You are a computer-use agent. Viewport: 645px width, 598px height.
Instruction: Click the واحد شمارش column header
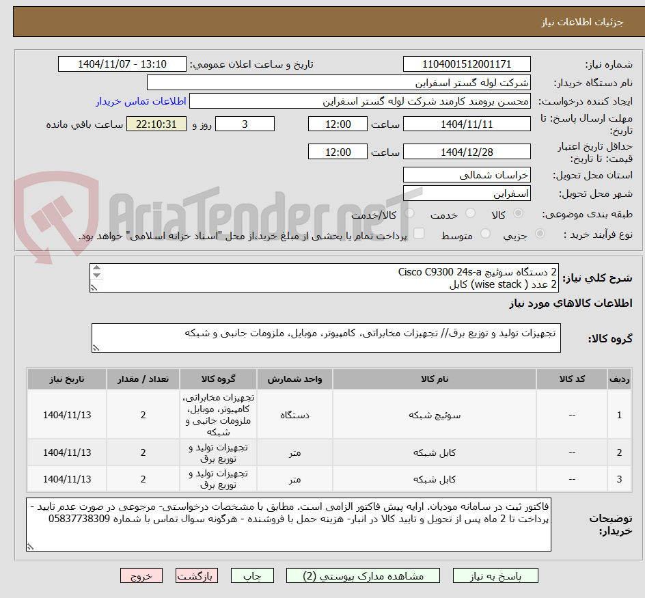click(x=294, y=379)
